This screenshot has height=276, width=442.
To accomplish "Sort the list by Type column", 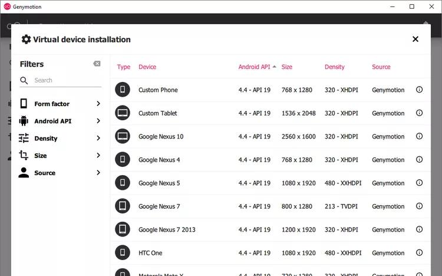I will click(x=124, y=67).
